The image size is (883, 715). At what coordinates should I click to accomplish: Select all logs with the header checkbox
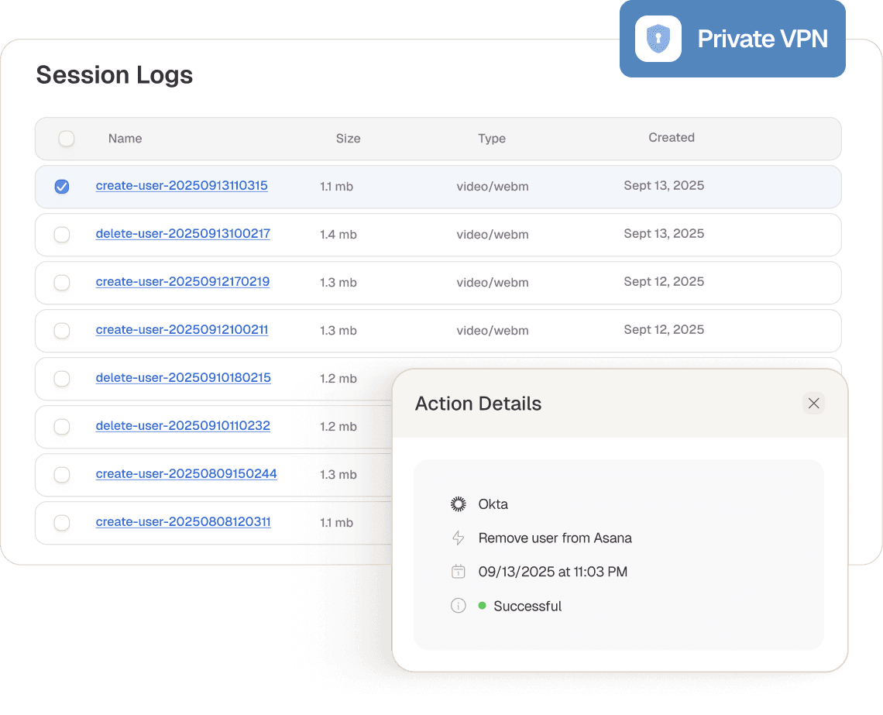[67, 139]
